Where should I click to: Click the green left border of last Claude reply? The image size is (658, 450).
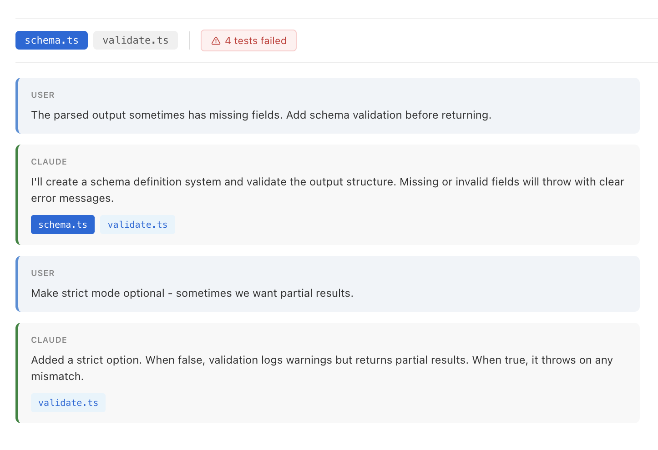(17, 373)
